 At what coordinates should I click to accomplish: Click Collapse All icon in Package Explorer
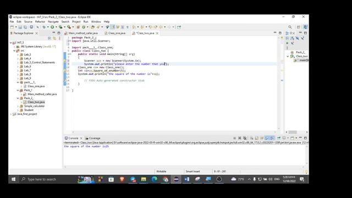click(50, 38)
